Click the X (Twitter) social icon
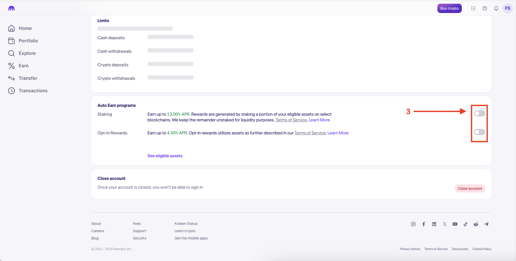Screen dimensions: 516x261 (445, 224)
